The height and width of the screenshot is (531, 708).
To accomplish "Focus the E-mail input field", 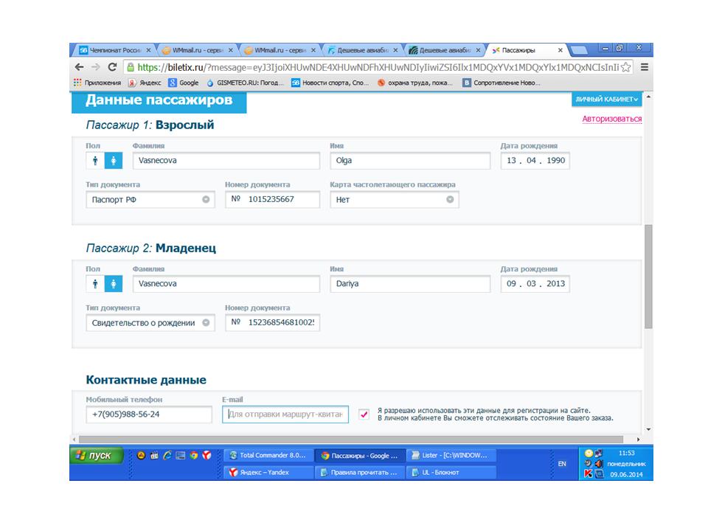I will tap(285, 414).
